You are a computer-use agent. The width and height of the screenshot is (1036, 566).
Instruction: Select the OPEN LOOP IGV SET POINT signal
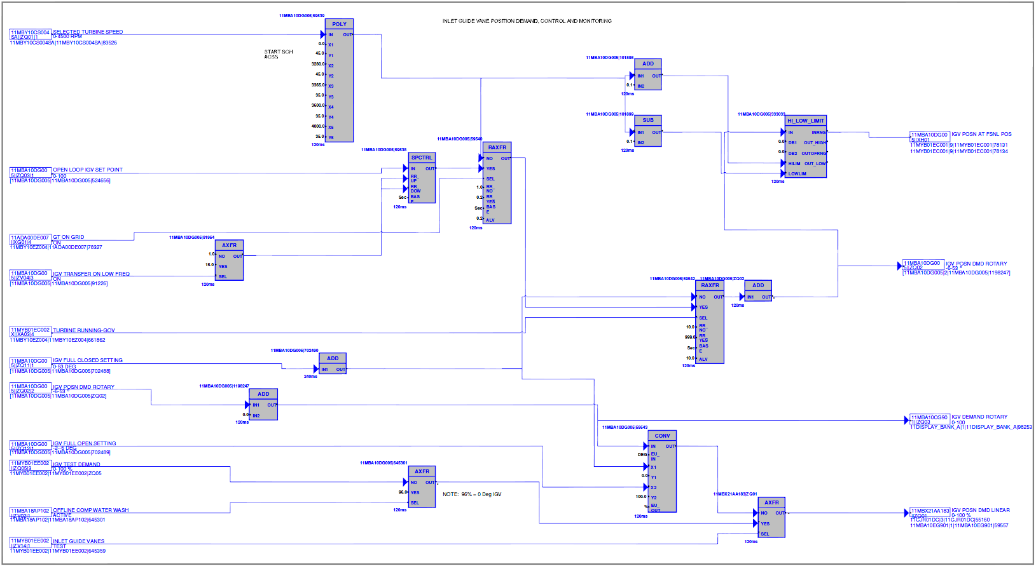tap(87, 170)
